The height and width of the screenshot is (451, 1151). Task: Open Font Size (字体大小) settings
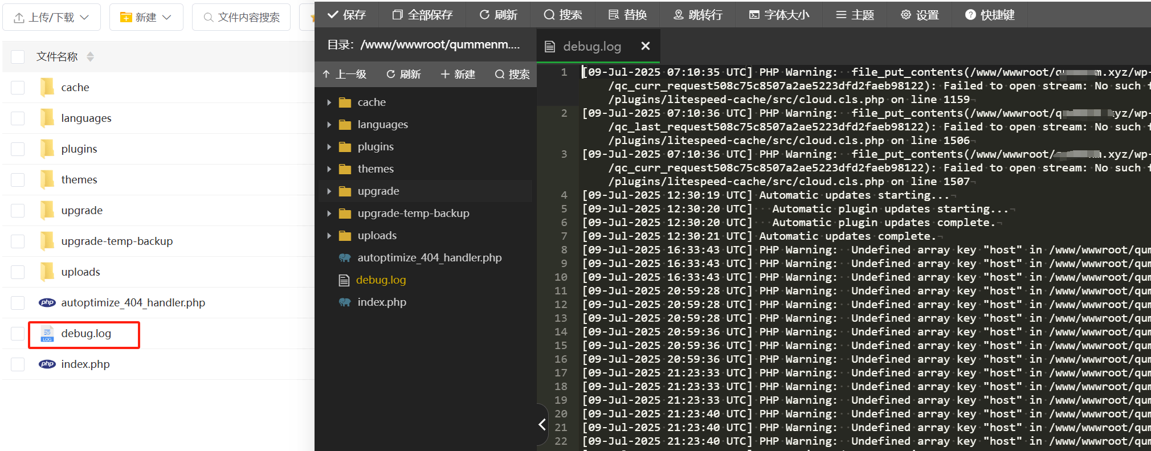(779, 15)
